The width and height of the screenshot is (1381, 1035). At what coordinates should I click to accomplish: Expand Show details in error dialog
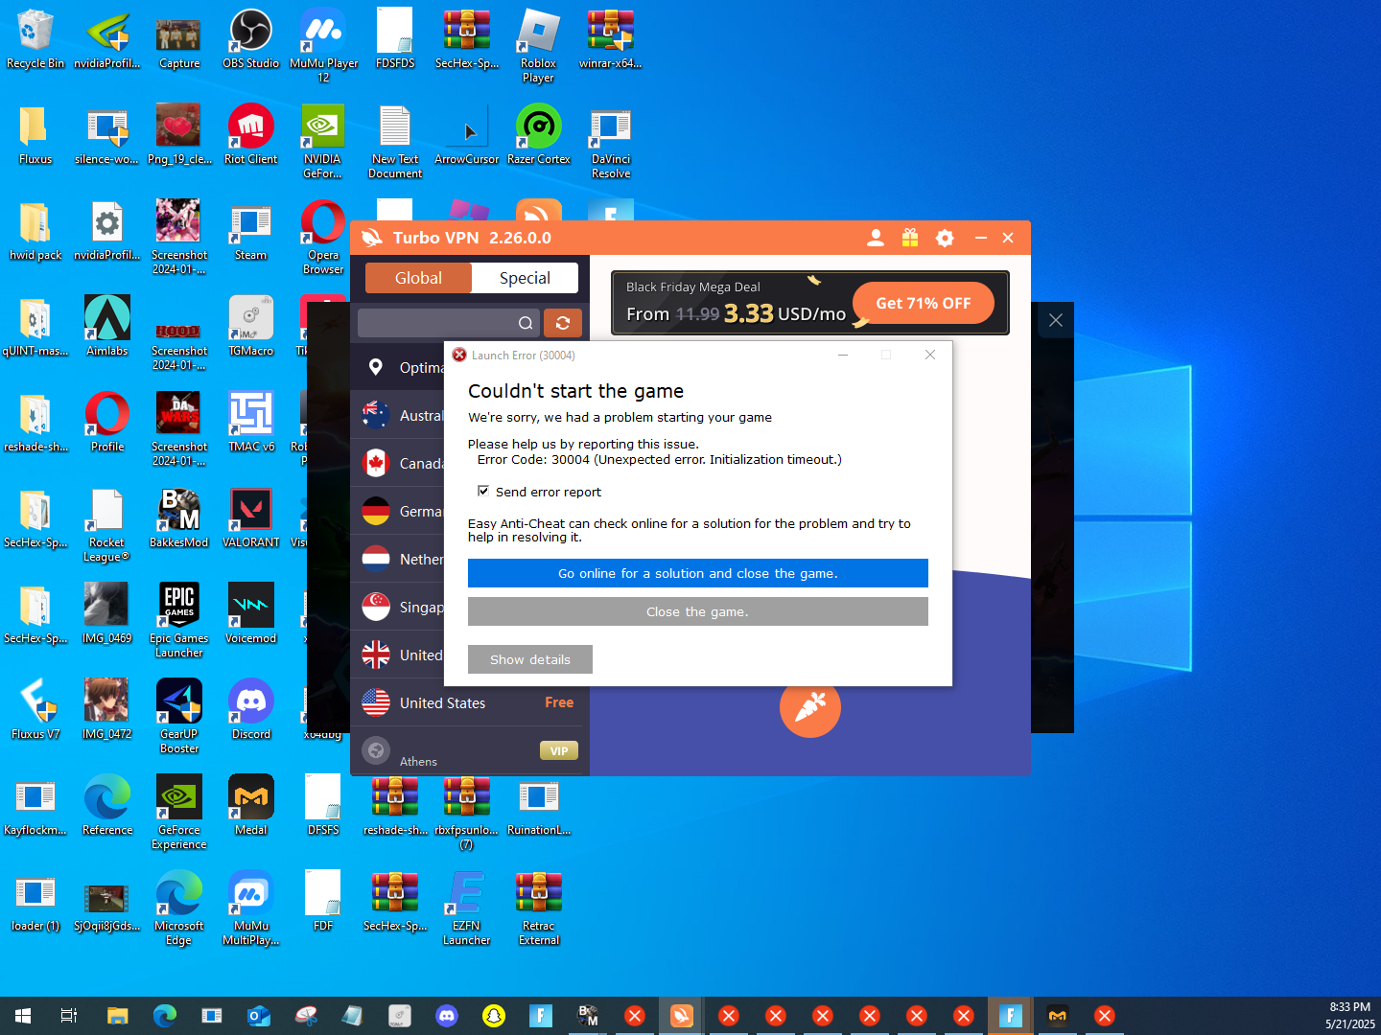click(x=530, y=659)
